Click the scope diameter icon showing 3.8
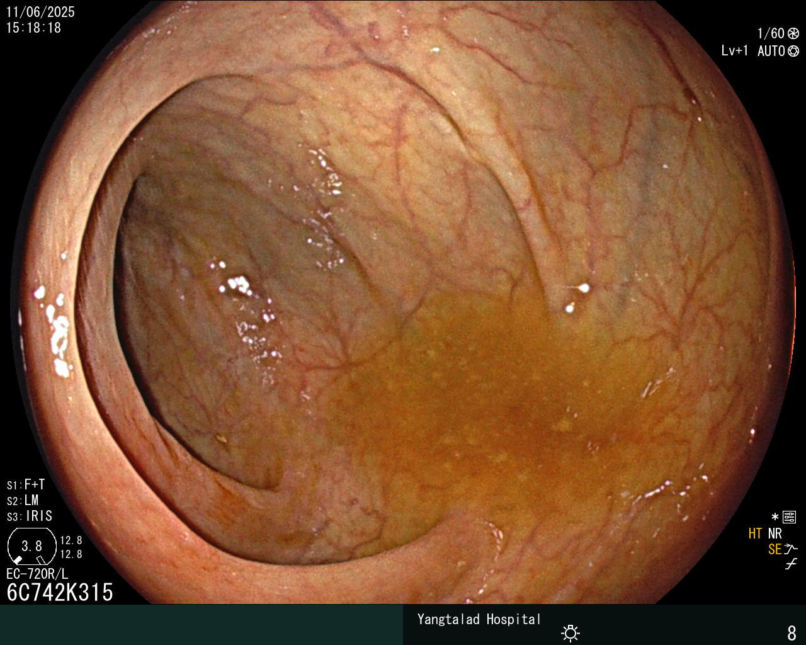 click(31, 546)
